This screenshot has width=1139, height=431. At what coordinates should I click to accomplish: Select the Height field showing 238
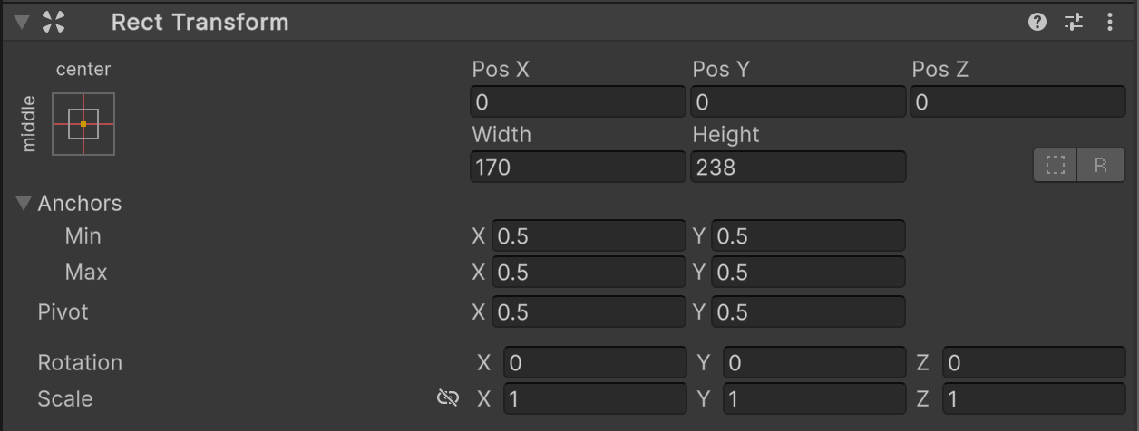[x=798, y=167]
